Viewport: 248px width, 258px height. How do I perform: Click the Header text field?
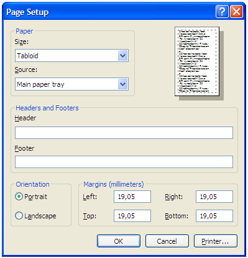coord(124,133)
